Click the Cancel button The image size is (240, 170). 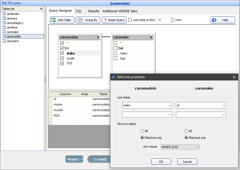point(187,161)
